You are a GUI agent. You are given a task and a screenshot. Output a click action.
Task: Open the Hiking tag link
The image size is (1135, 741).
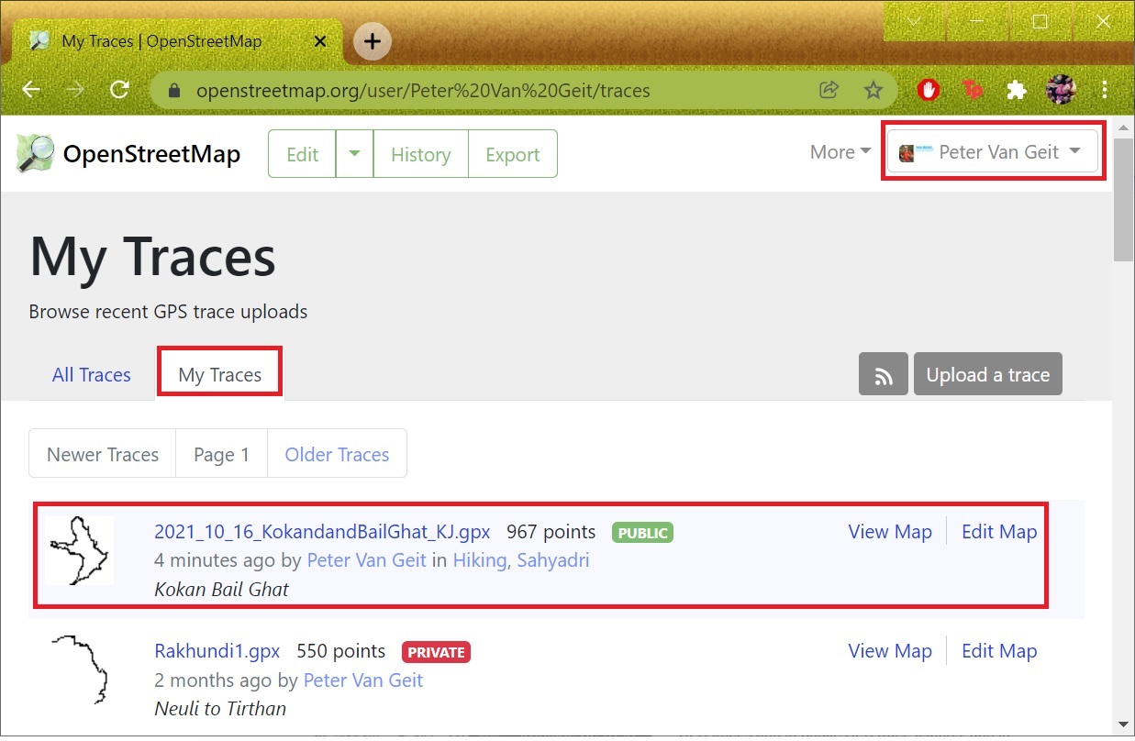pos(481,560)
